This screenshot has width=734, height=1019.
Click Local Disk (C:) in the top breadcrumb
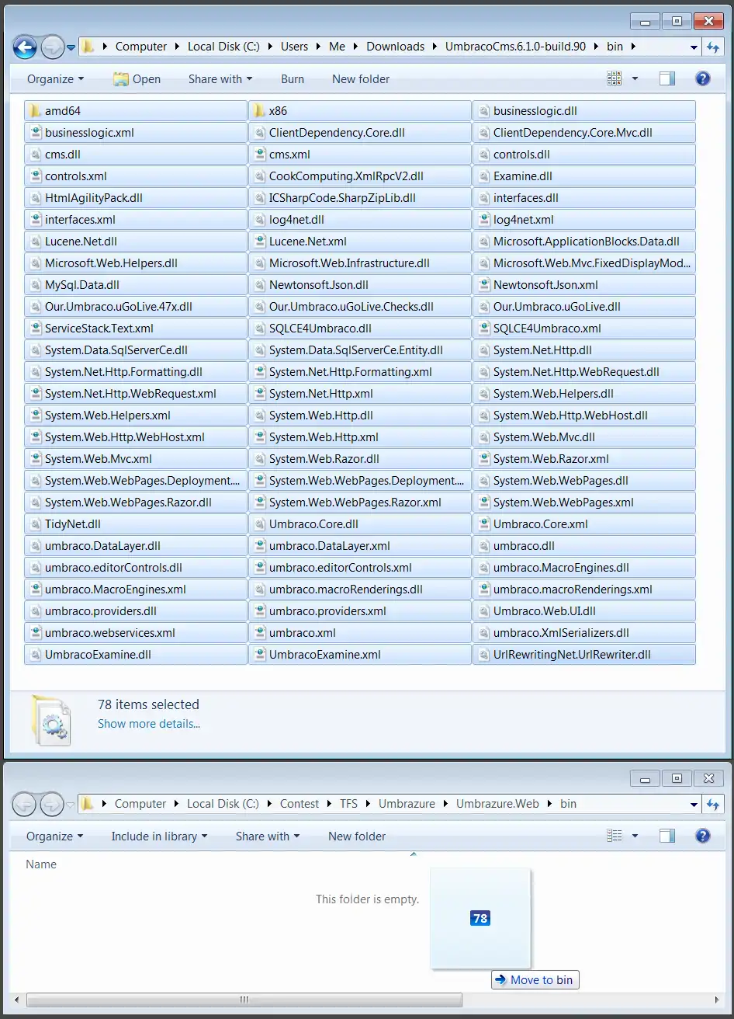pos(223,47)
